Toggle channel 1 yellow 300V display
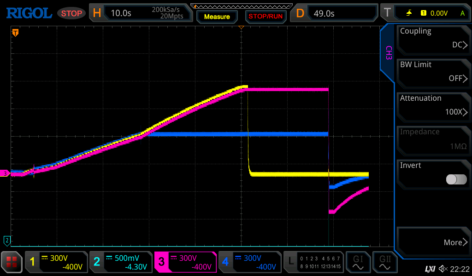 click(55, 262)
